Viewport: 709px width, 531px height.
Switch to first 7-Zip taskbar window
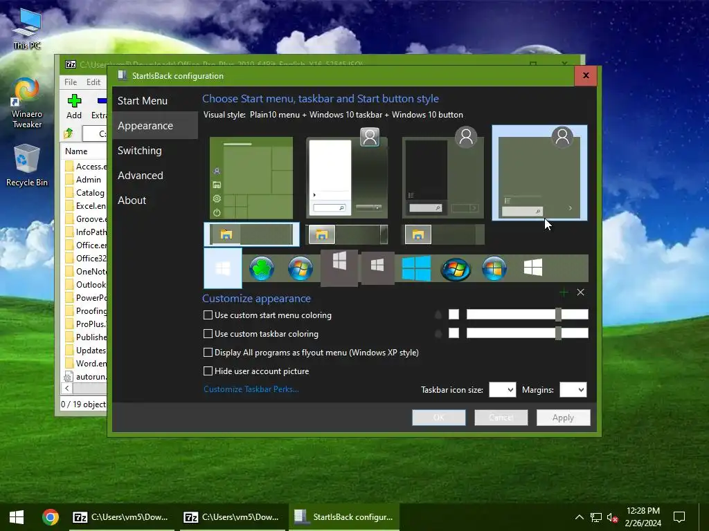point(120,517)
